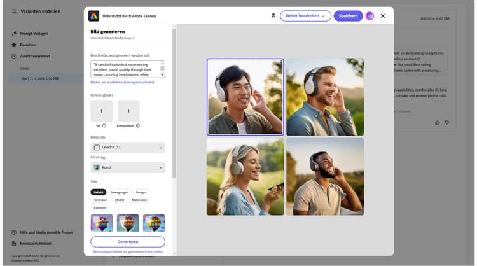Select the Bewegungen style filter chip

pos(120,192)
